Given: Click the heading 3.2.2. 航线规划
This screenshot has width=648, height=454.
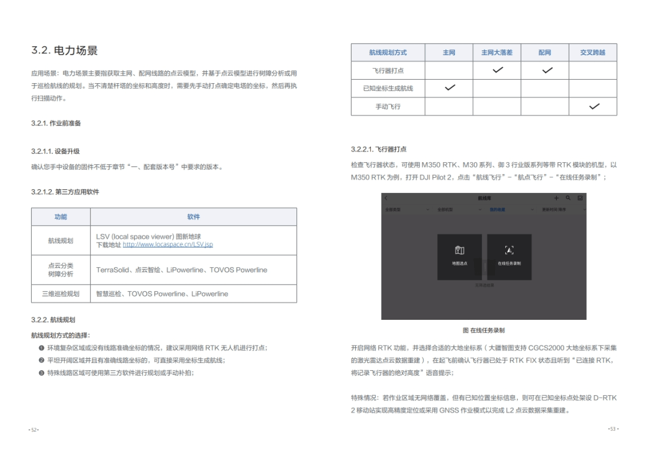Looking at the screenshot, I should pos(53,320).
